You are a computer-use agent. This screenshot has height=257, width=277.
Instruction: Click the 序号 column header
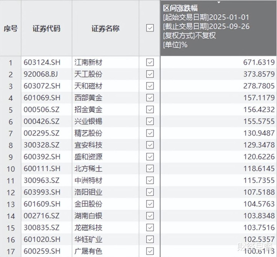point(10,29)
